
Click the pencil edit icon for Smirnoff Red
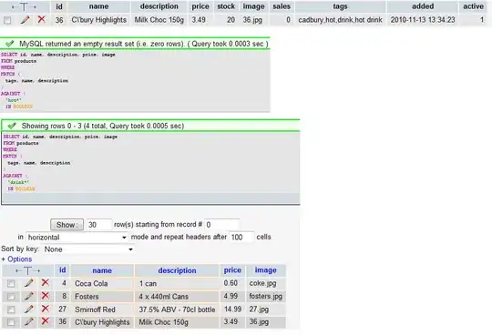coord(29,309)
